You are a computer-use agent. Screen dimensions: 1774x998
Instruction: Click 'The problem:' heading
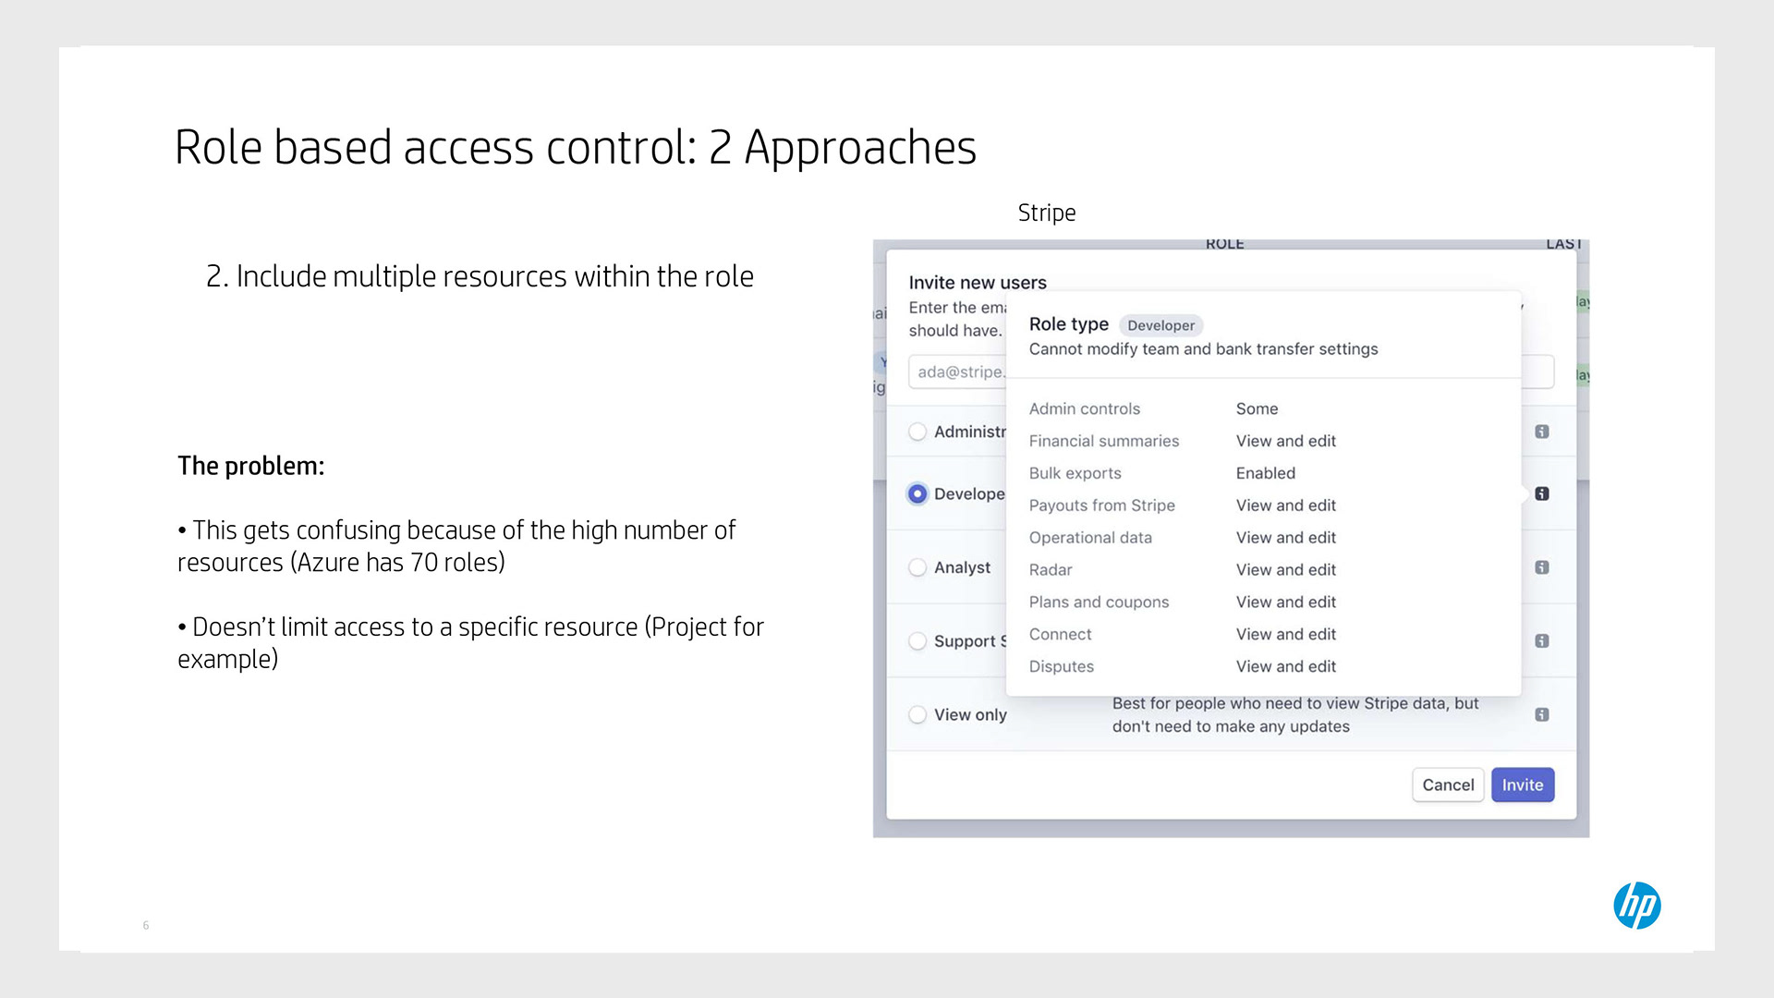click(x=251, y=466)
